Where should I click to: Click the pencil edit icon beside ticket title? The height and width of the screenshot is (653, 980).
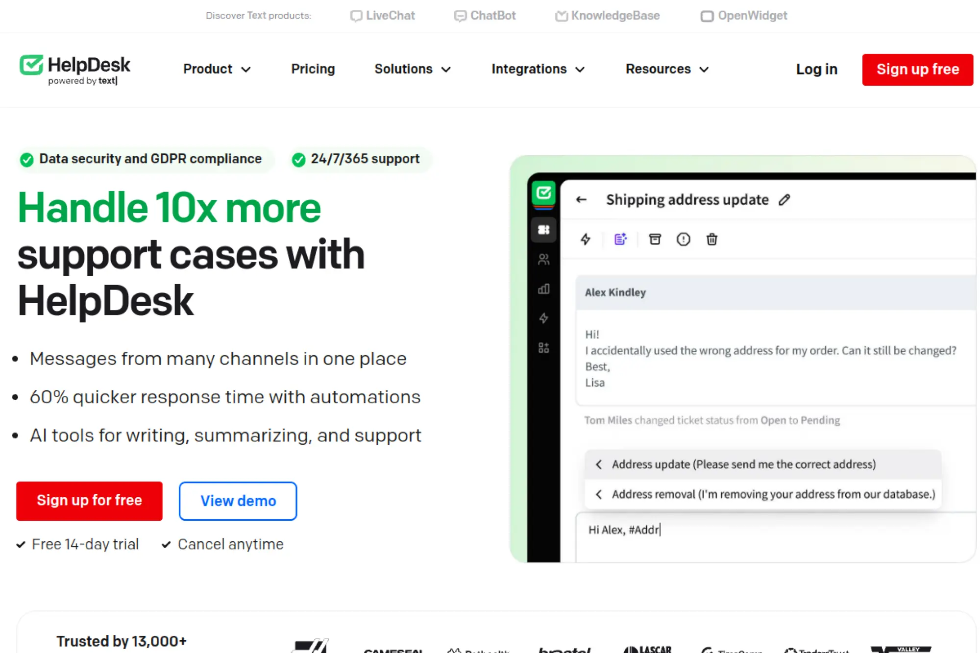point(784,199)
